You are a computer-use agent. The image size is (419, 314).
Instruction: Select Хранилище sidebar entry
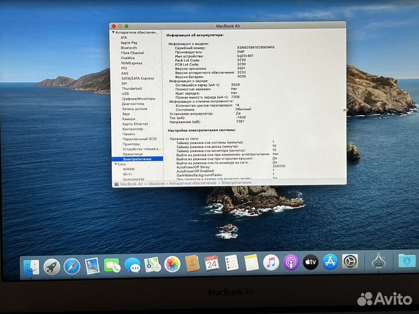pos(133,154)
